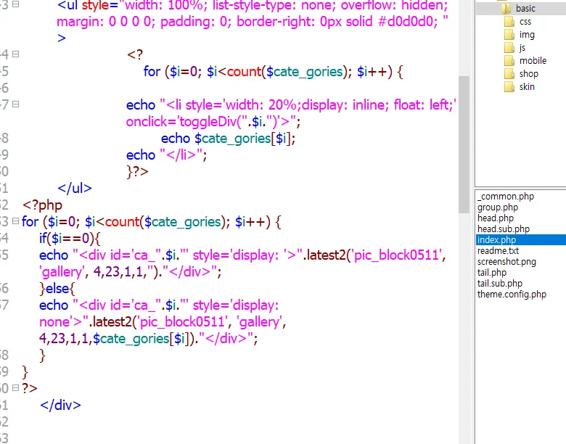Place cursor on '</ul>' closing tag
This screenshot has height=444, width=566.
point(75,188)
